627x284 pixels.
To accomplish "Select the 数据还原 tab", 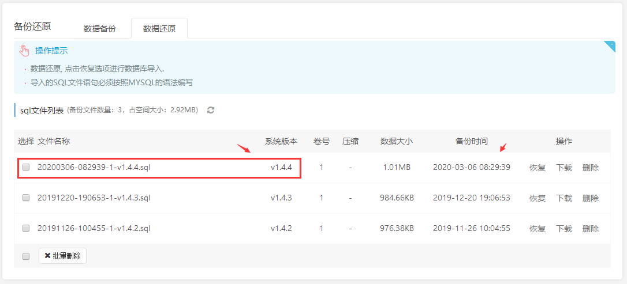I will pos(159,29).
